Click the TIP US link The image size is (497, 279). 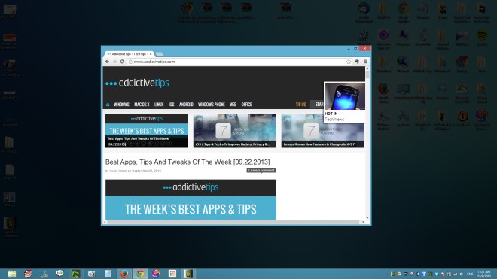pyautogui.click(x=300, y=105)
